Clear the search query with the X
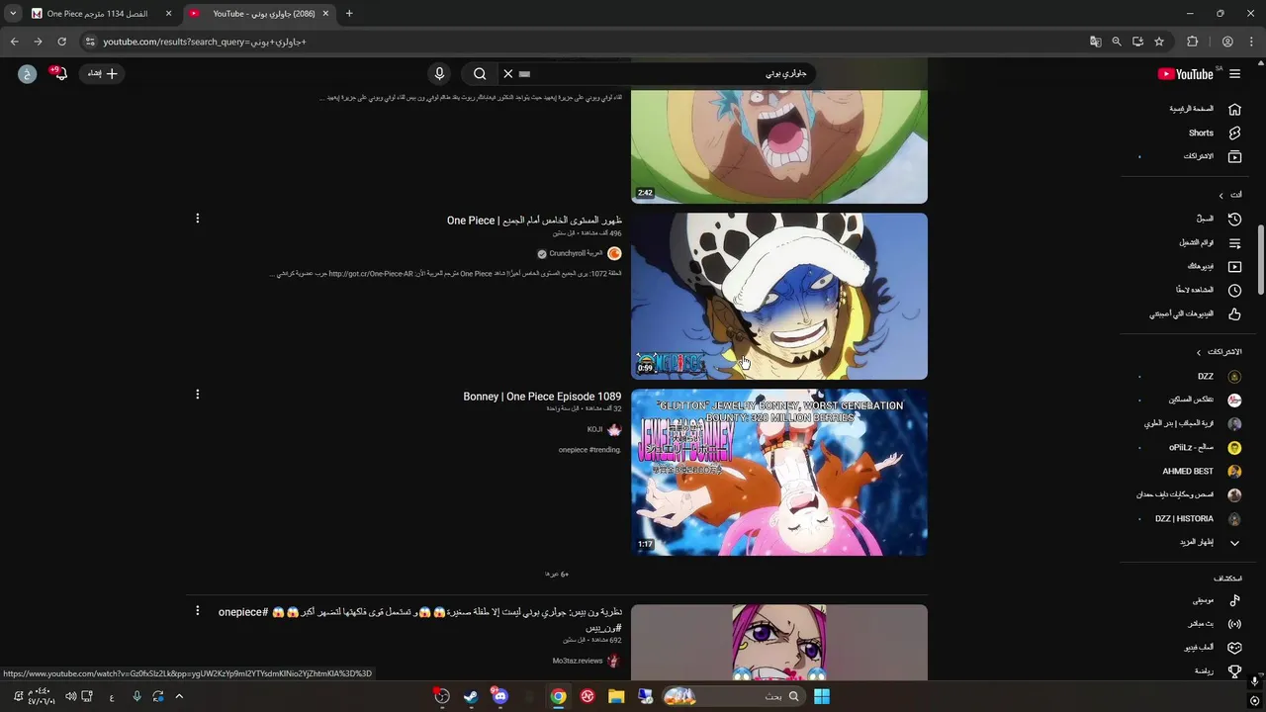 (508, 74)
